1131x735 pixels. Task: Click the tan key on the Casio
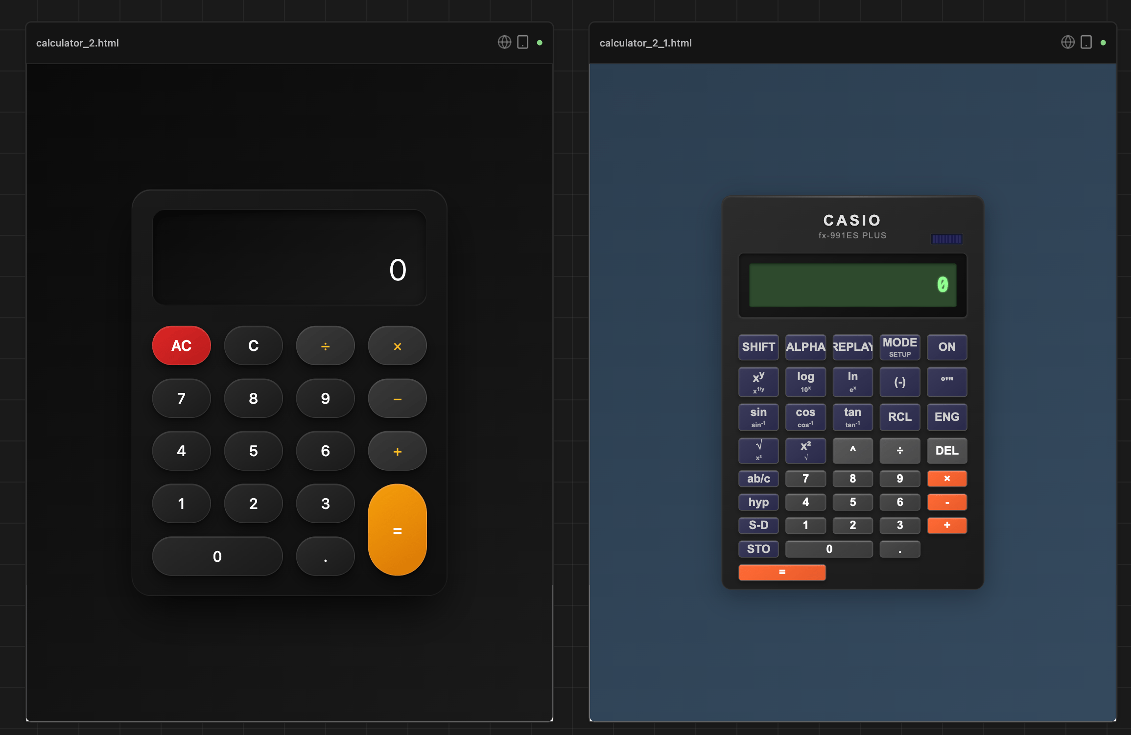click(x=852, y=417)
